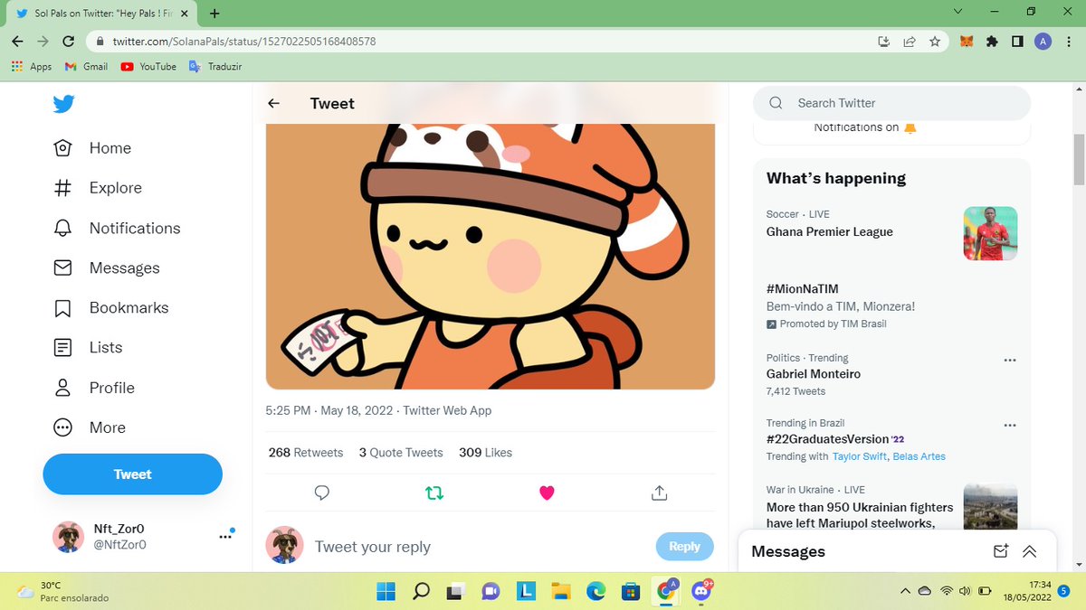Open the Apps bookmark shortcut

pos(32,67)
